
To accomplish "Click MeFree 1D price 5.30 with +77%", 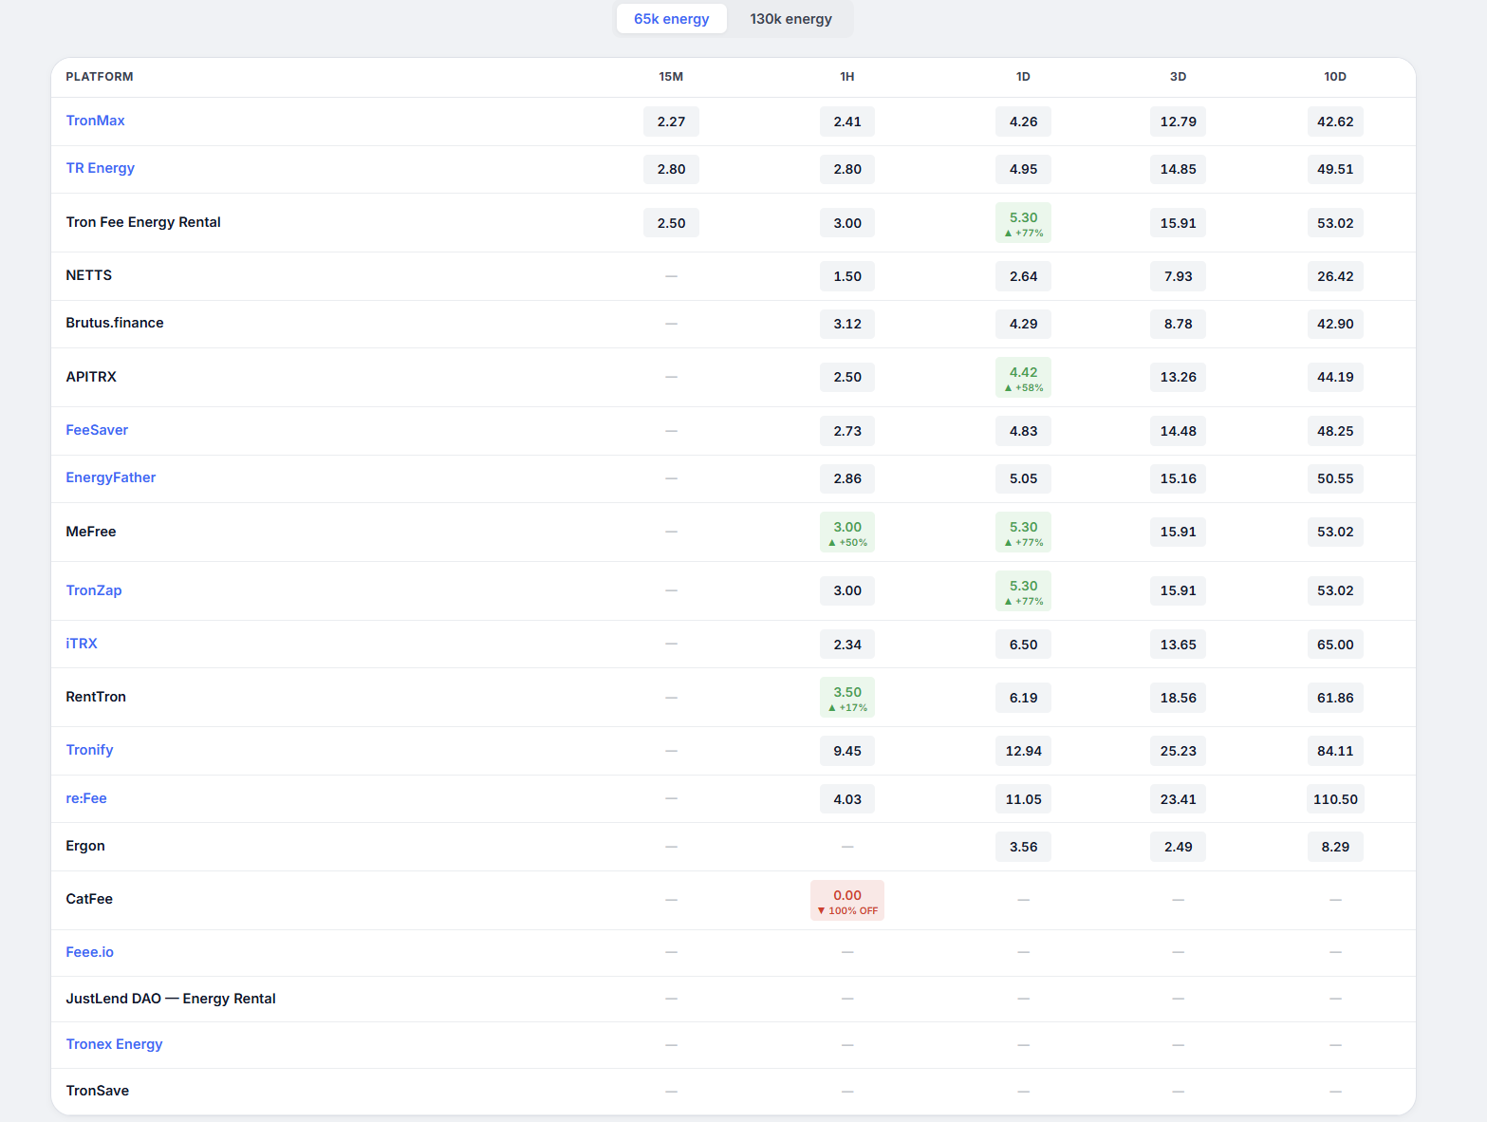I will 1023,533.
